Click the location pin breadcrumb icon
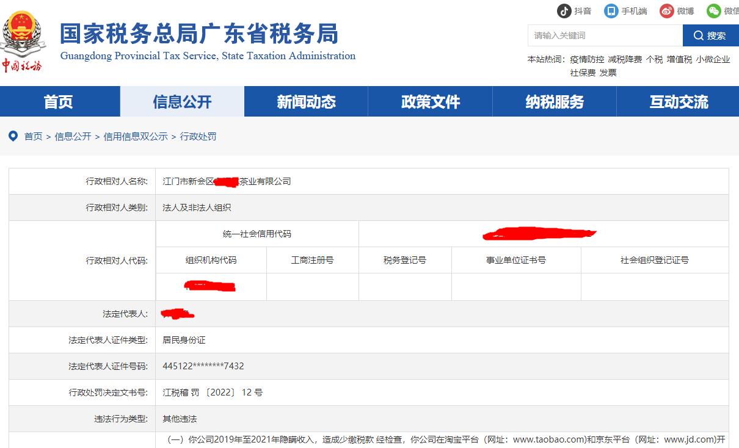The width and height of the screenshot is (739, 448). coord(13,136)
